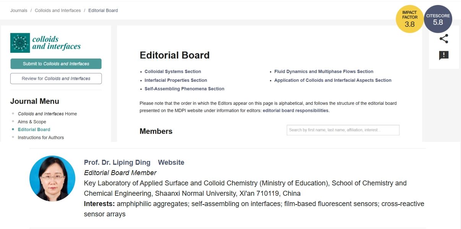Visit Liping Ding's Website link
461x229 pixels.
171,162
